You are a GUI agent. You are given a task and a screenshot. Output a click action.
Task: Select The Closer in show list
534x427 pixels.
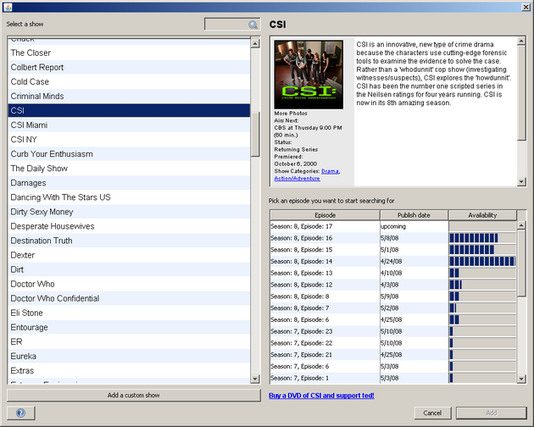(129, 53)
